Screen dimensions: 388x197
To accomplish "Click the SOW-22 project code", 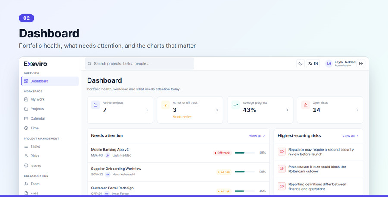I will coord(97,175).
